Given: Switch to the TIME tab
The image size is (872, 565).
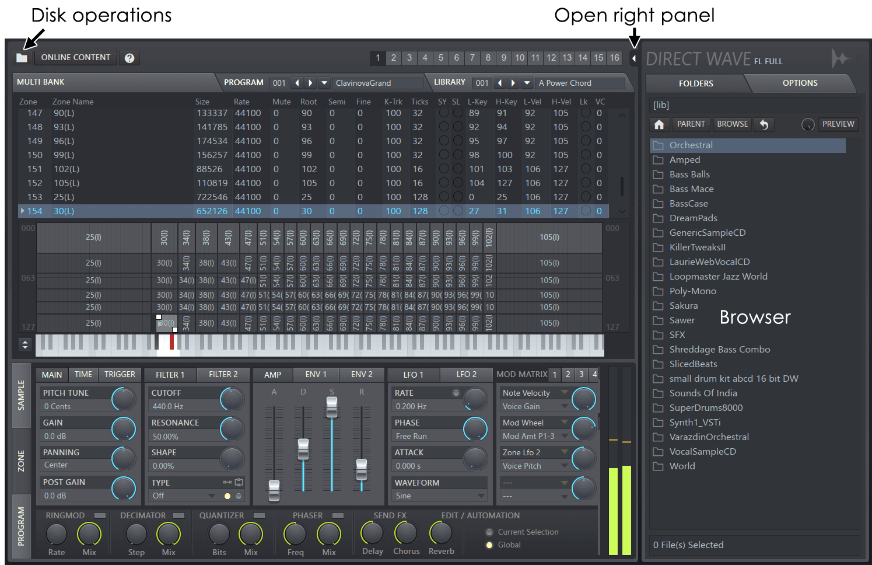Looking at the screenshot, I should pyautogui.click(x=83, y=375).
